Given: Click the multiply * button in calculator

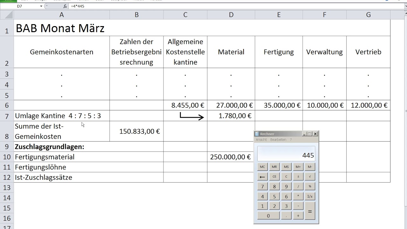Looking at the screenshot, I should (298, 197).
